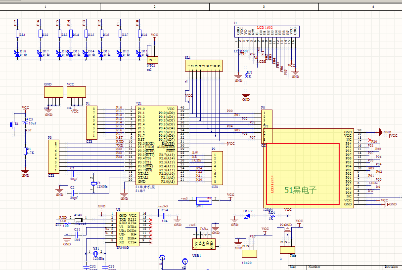
Task: Click the 18b20 sensor connector
Action: tap(249, 254)
